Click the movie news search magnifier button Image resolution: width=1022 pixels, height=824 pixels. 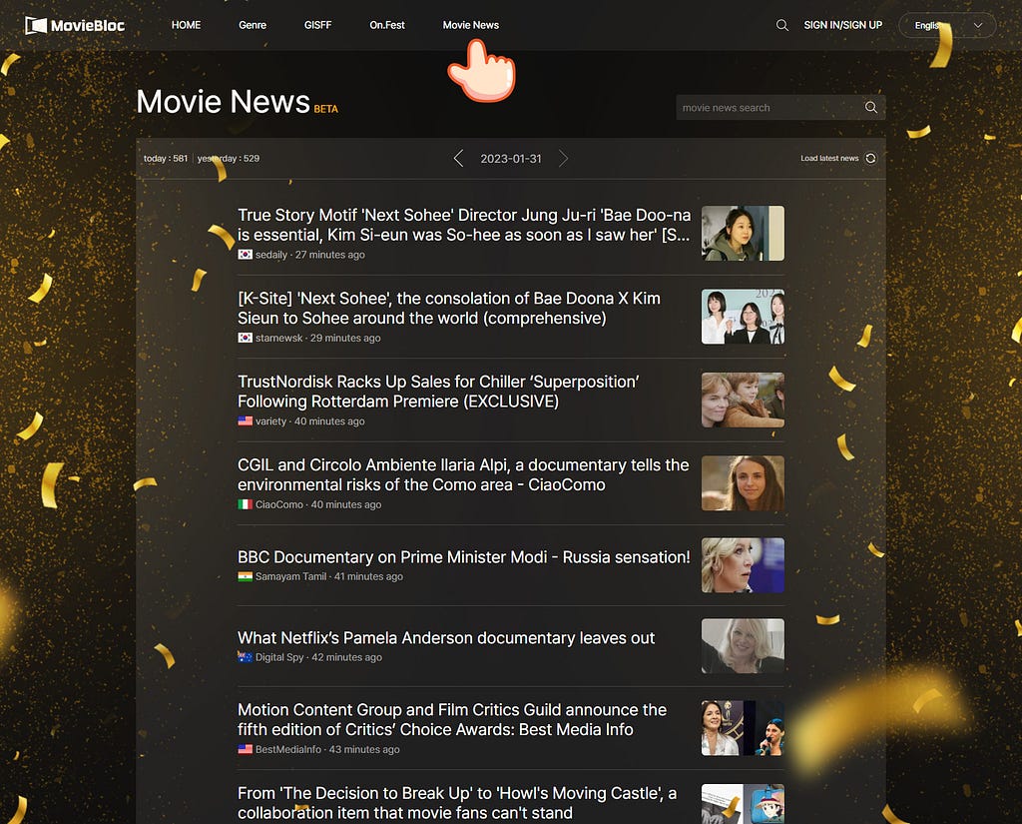coord(870,108)
